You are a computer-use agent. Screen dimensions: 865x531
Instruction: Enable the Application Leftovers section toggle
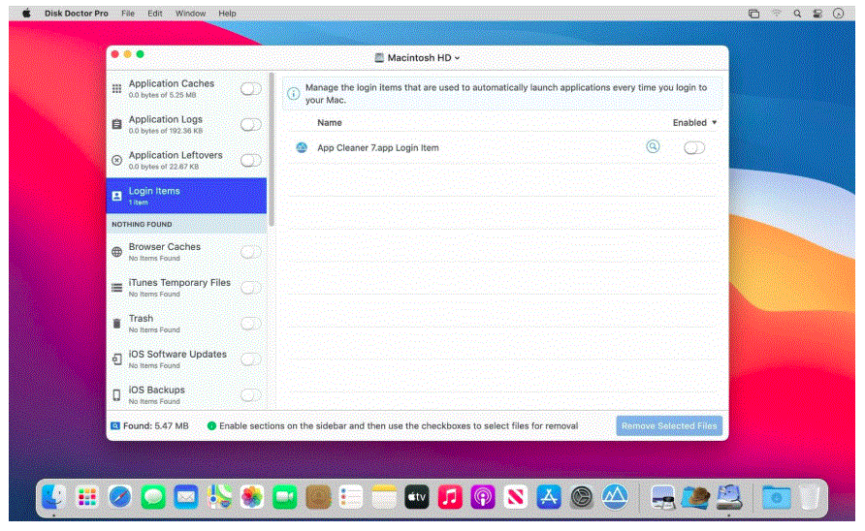251,161
